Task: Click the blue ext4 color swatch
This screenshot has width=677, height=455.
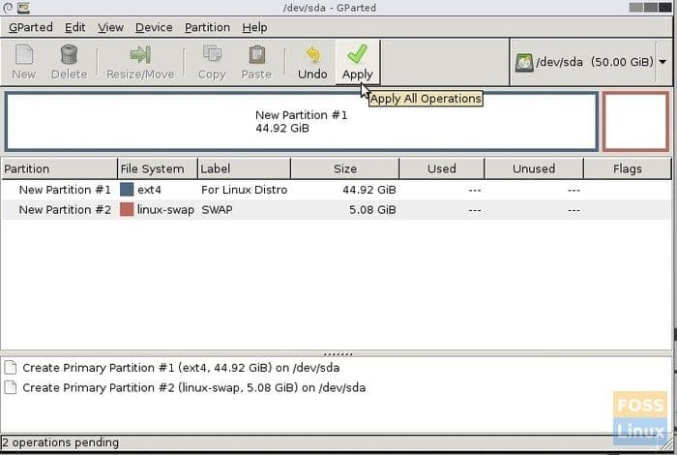Action: pyautogui.click(x=127, y=189)
